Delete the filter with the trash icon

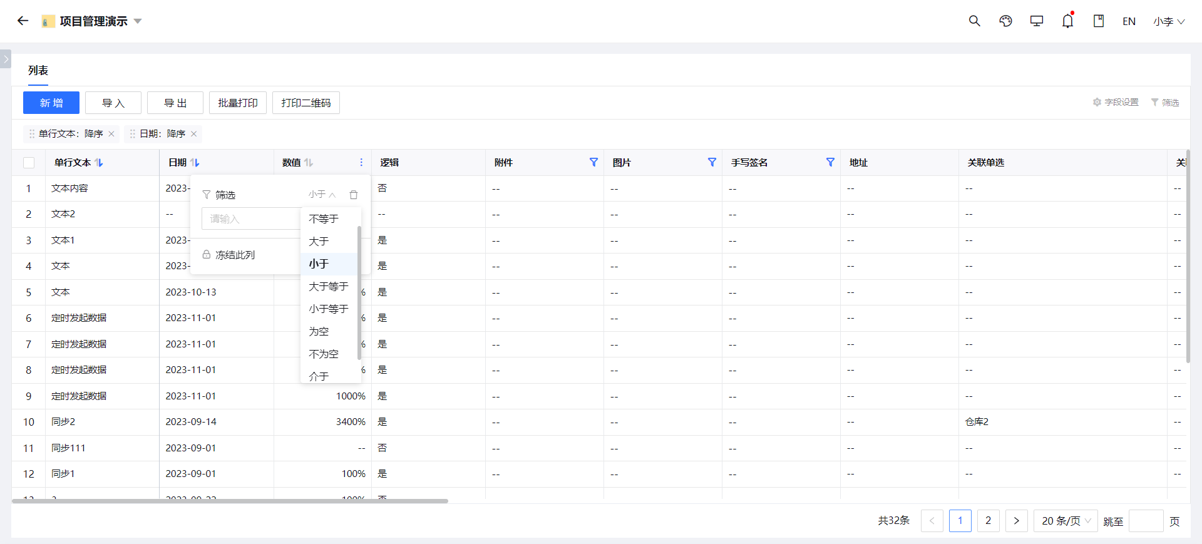point(354,195)
